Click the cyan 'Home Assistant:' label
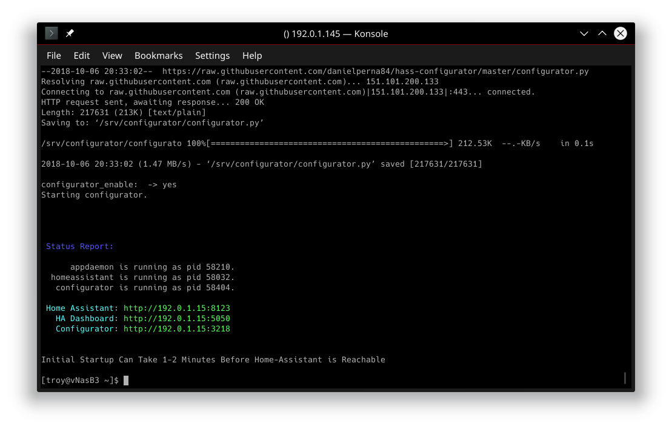This screenshot has width=672, height=429. point(82,308)
